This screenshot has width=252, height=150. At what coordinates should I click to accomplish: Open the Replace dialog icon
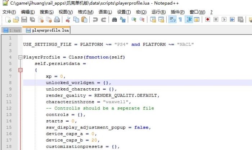click(123, 19)
